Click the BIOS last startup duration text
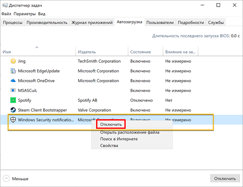The height and width of the screenshot is (187, 243). [x=196, y=36]
